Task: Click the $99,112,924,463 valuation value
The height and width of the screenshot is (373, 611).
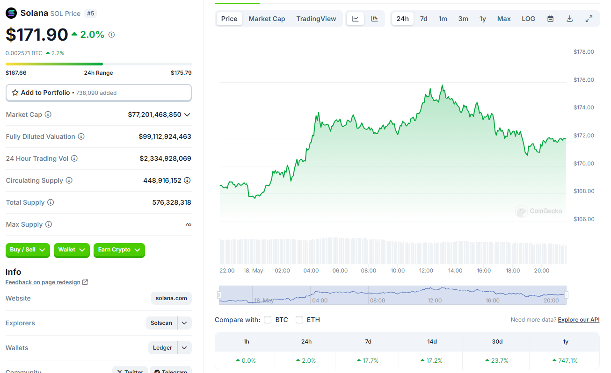Action: pyautogui.click(x=165, y=136)
